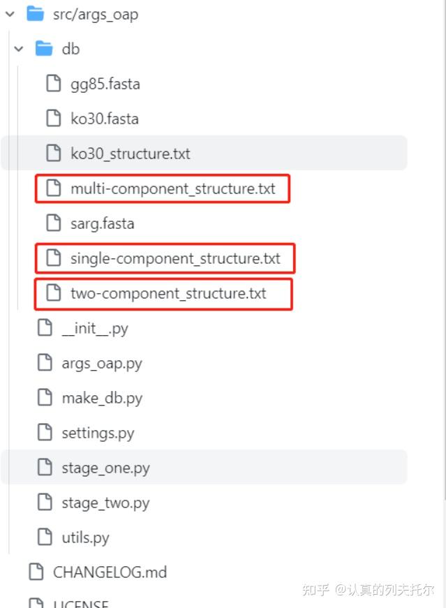This screenshot has height=608, width=446.
Task: Click the db folder icon
Action: [x=44, y=49]
